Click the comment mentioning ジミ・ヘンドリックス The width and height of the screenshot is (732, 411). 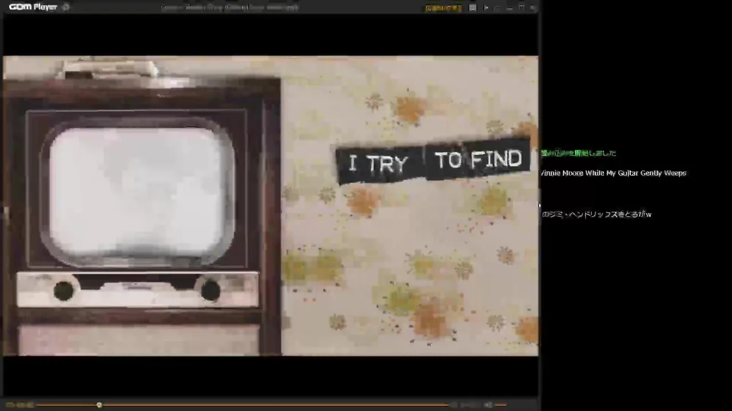pyautogui.click(x=596, y=215)
